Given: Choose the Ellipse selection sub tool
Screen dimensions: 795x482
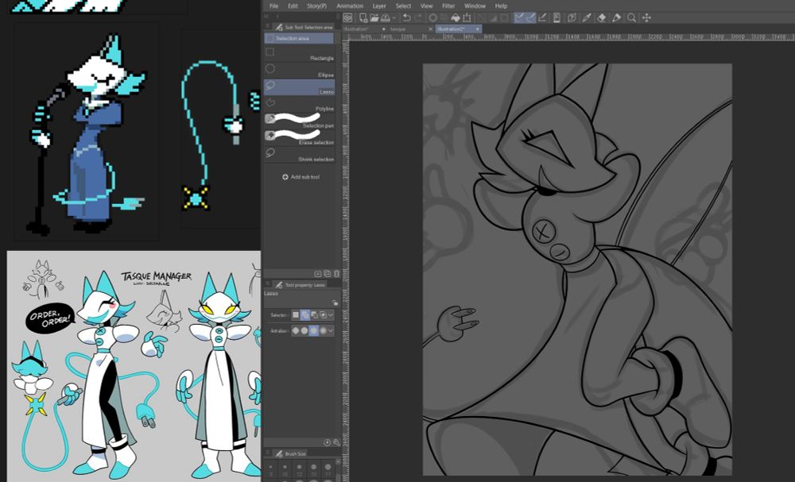Looking at the screenshot, I should (299, 71).
